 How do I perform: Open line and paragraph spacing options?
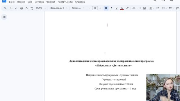click(158, 8)
